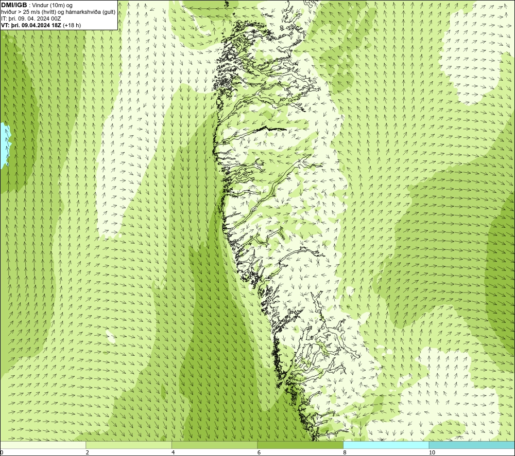Click the 4-6 m/s legend color swatch

[214, 445]
